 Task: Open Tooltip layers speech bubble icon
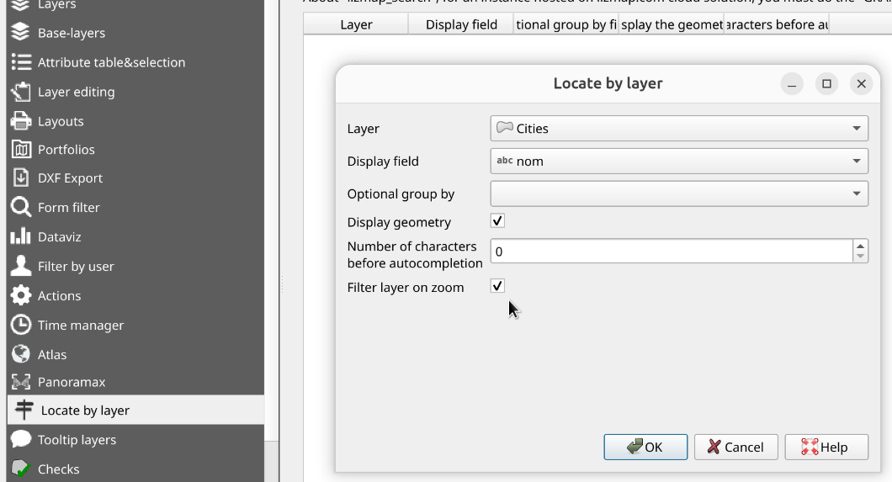click(x=21, y=439)
